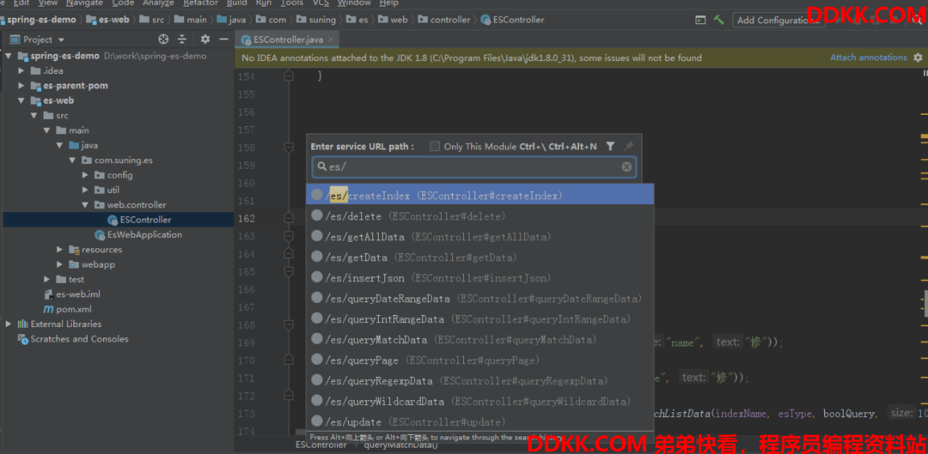Click the icon left of Add Configuration

[700, 20]
